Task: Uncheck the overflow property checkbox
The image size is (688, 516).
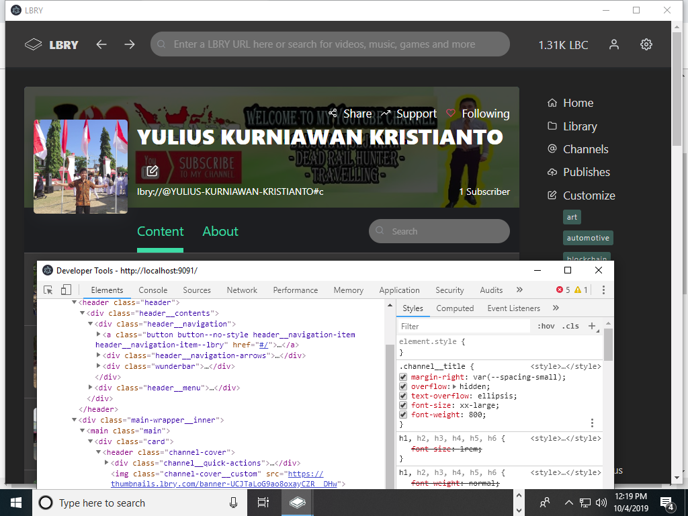Action: (x=403, y=386)
